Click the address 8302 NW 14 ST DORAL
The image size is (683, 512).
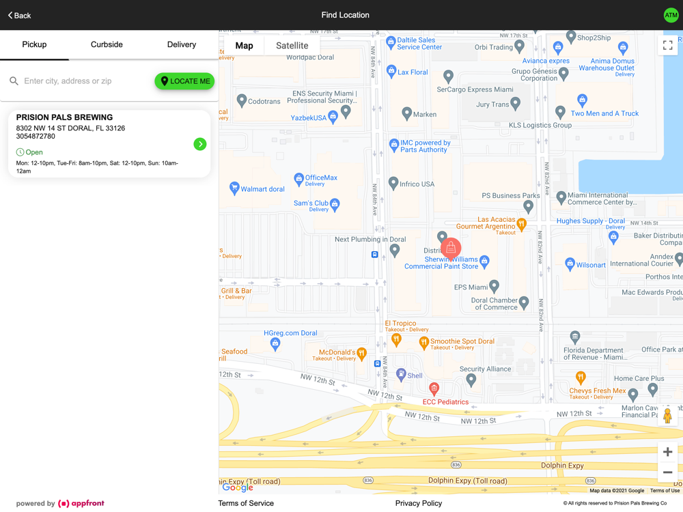(x=70, y=128)
